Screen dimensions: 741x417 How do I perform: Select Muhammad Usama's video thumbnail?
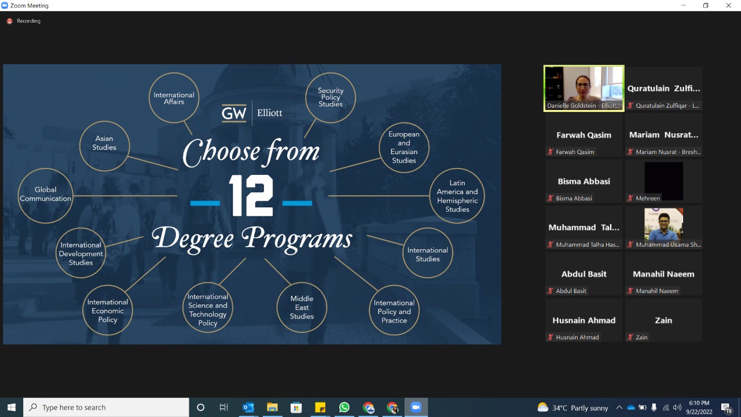663,227
